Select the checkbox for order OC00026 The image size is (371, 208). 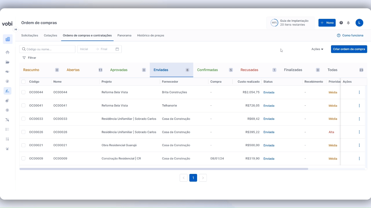click(23, 132)
